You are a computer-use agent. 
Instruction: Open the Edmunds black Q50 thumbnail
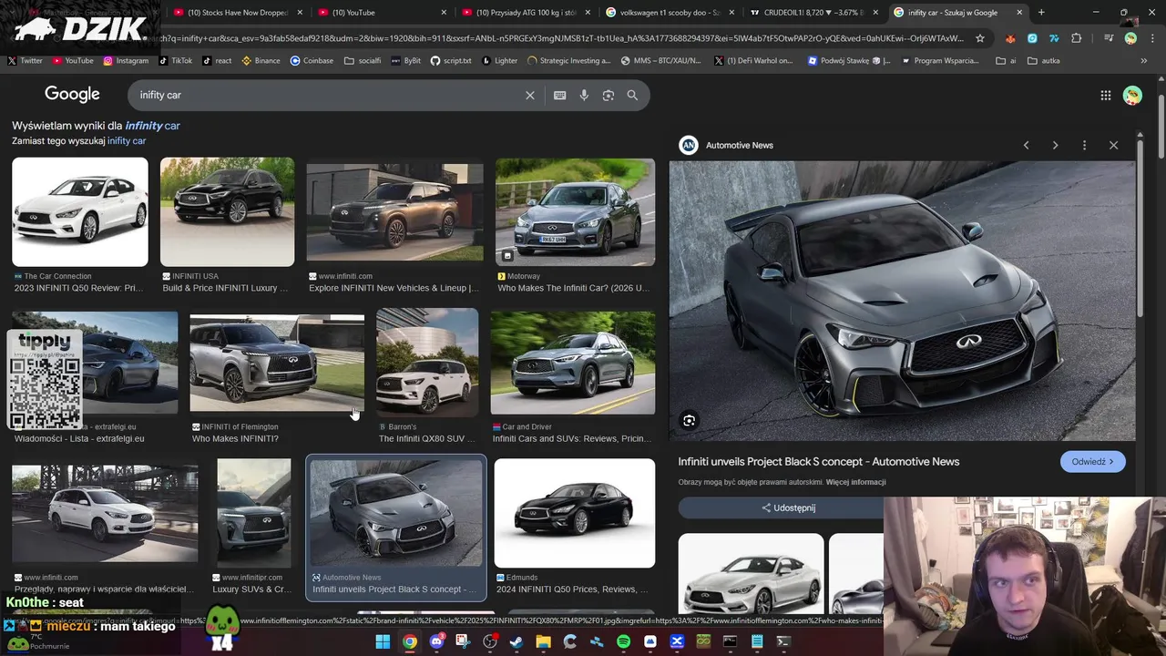coord(574,512)
